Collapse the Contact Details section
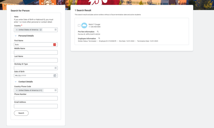This screenshot has height=128, width=214. pos(16,82)
